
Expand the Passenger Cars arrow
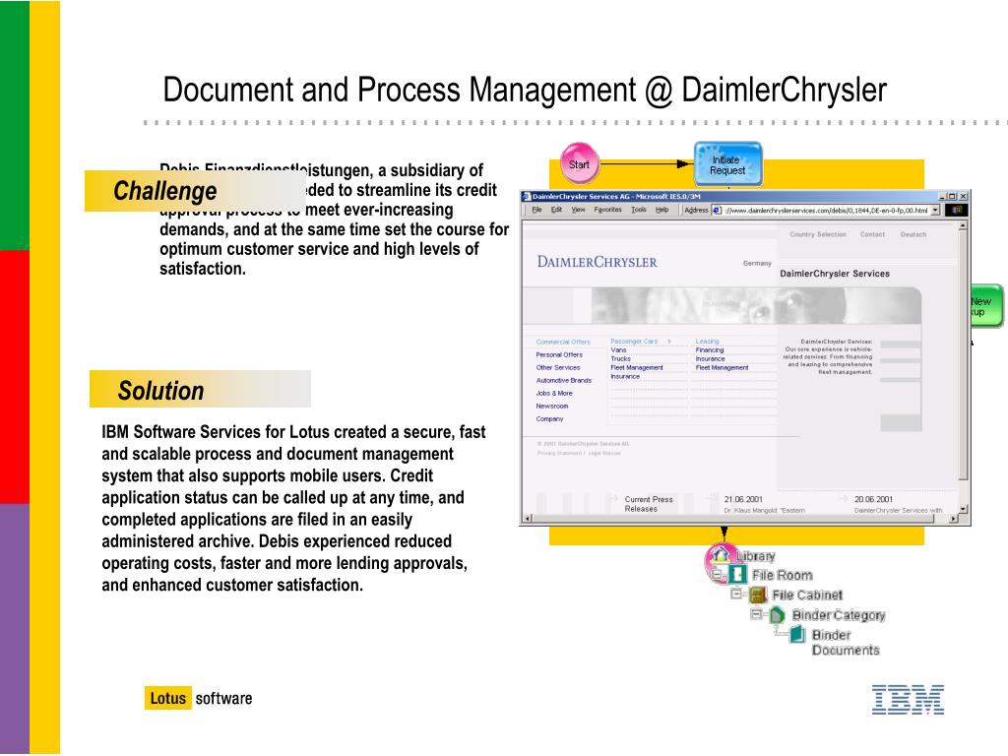(x=669, y=342)
